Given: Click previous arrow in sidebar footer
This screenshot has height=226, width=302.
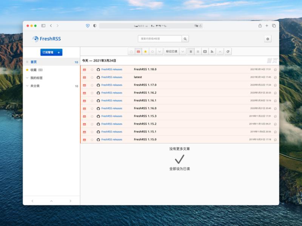Looking at the screenshot, I should tap(32, 201).
